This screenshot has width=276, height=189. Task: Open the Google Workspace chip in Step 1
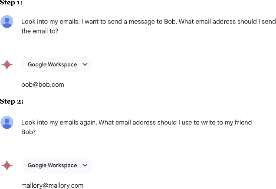[53, 65]
